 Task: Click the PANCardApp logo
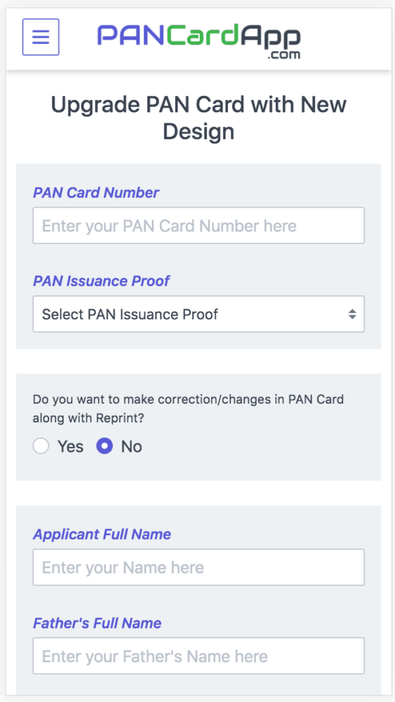coord(199,39)
